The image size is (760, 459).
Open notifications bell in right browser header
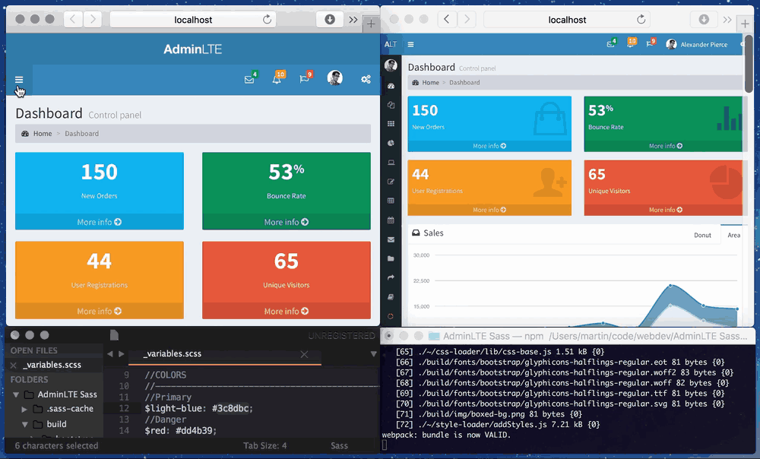pos(630,44)
